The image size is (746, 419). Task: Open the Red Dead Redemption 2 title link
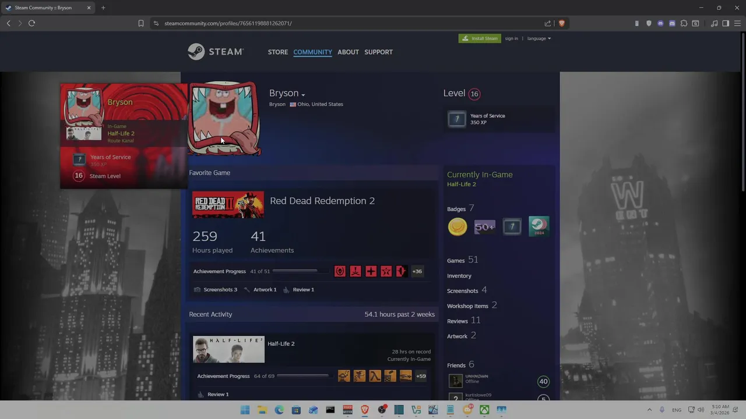(322, 201)
